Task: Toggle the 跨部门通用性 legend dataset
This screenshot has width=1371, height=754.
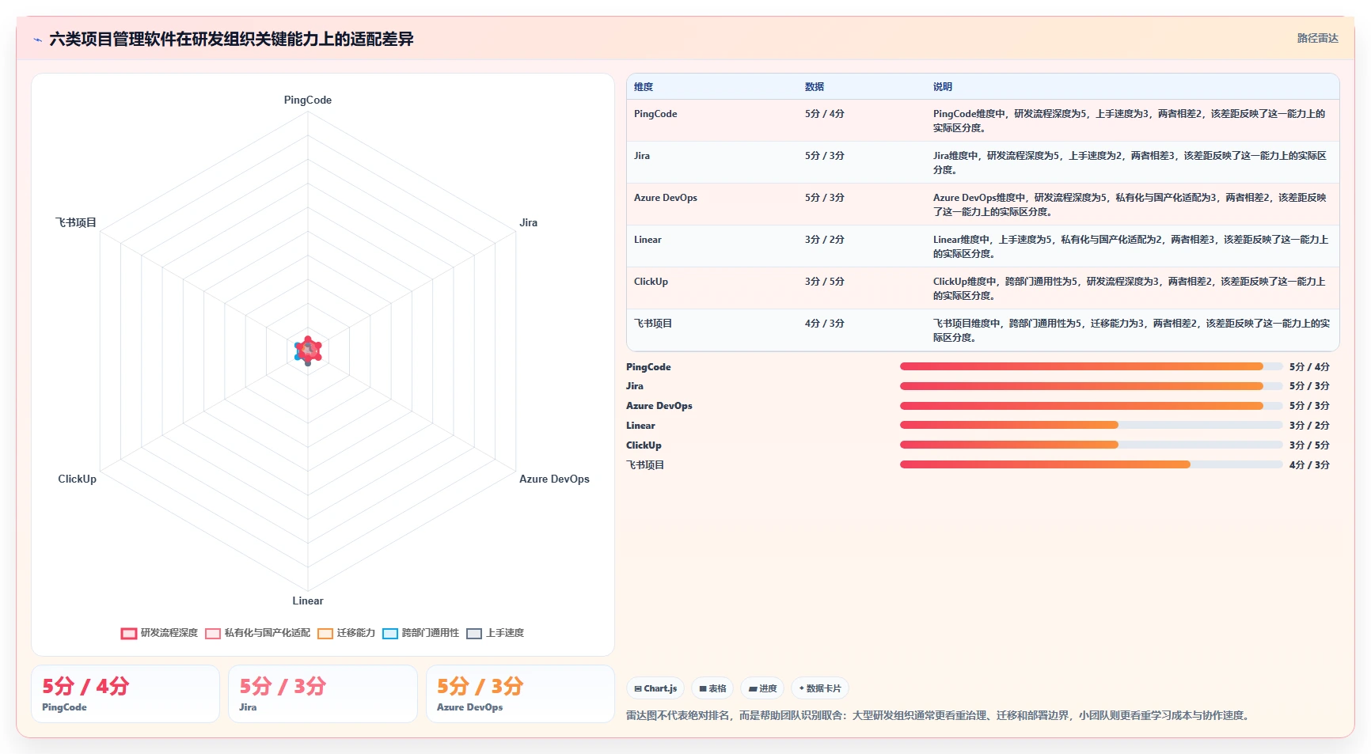Action: (420, 633)
